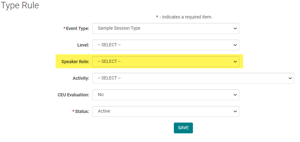Viewport: 300px width, 142px height.
Task: Click the chevron arrow of Activity field
Action: pyautogui.click(x=290, y=78)
